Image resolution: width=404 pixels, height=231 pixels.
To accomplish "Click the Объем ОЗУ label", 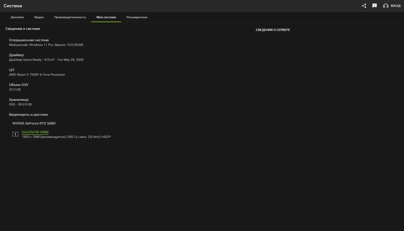I will point(19,85).
